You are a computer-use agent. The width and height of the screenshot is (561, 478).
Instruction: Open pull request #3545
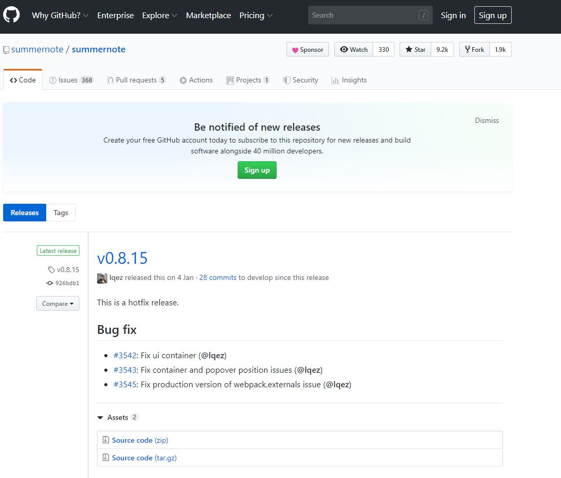[125, 384]
